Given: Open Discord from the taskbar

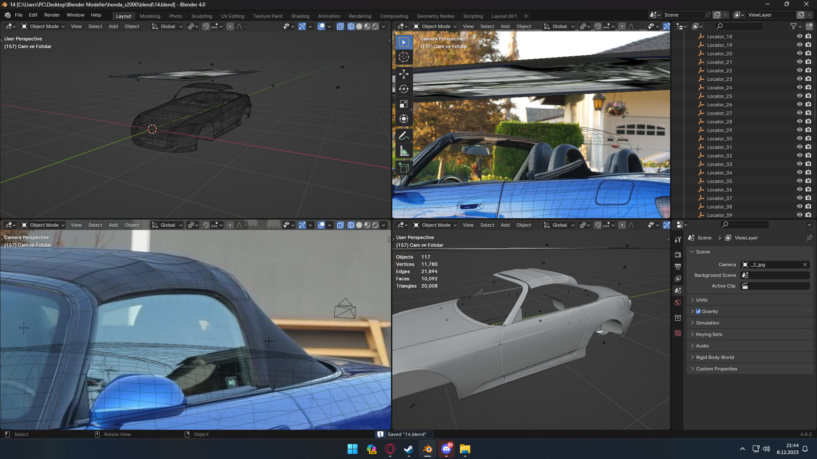Looking at the screenshot, I should [446, 449].
